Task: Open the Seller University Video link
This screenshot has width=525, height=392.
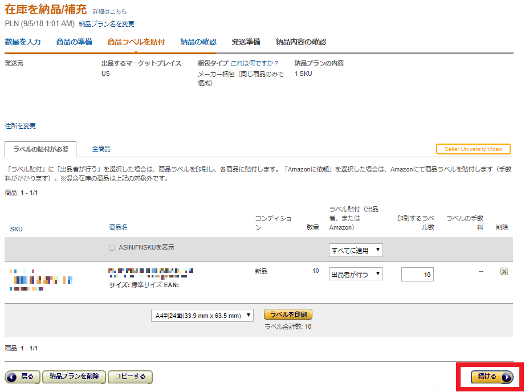Action: point(473,149)
